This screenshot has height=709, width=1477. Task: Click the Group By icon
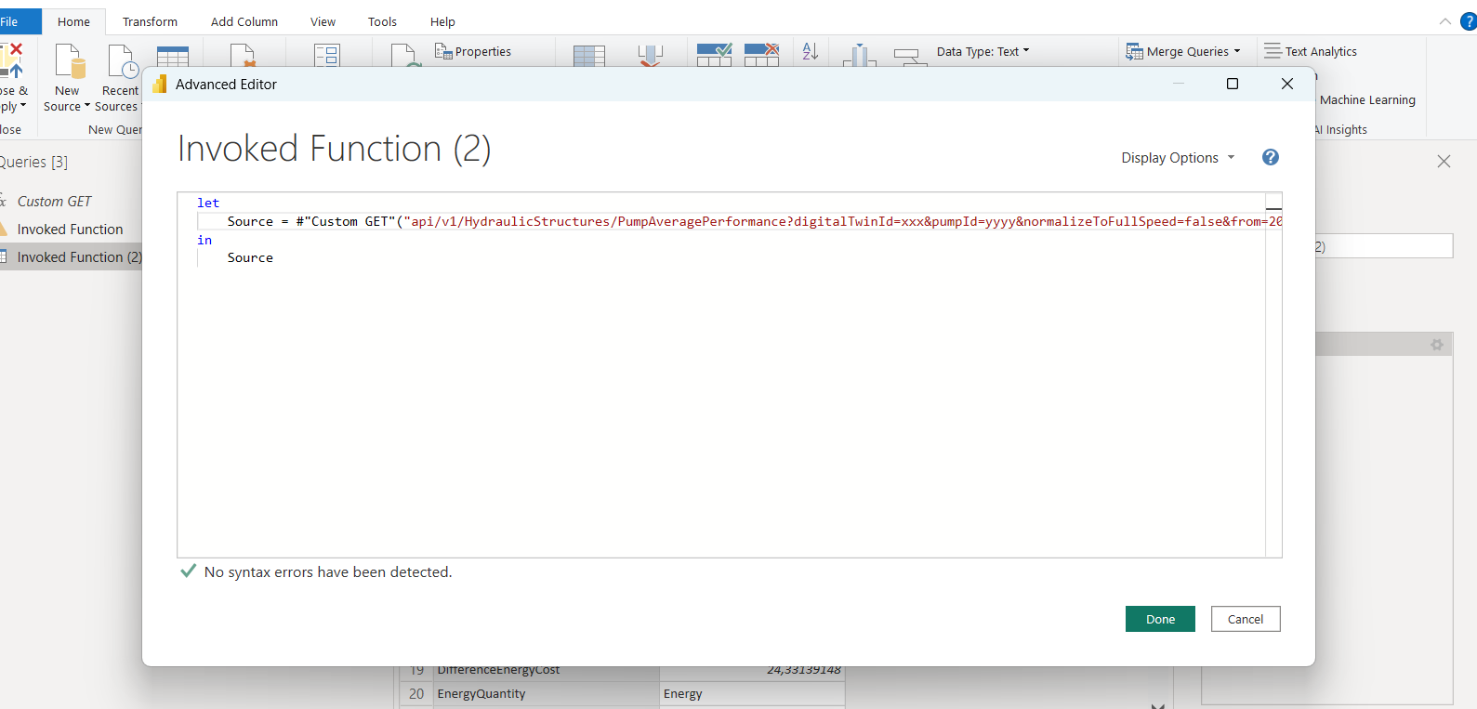pyautogui.click(x=910, y=57)
